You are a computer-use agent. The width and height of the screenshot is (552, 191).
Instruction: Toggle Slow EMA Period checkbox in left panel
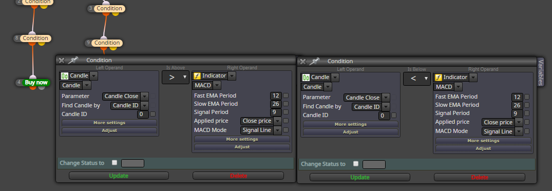(x=286, y=104)
